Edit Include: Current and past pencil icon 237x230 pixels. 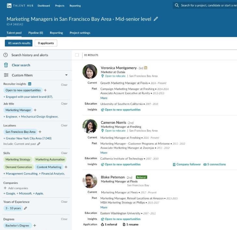(x=39, y=144)
